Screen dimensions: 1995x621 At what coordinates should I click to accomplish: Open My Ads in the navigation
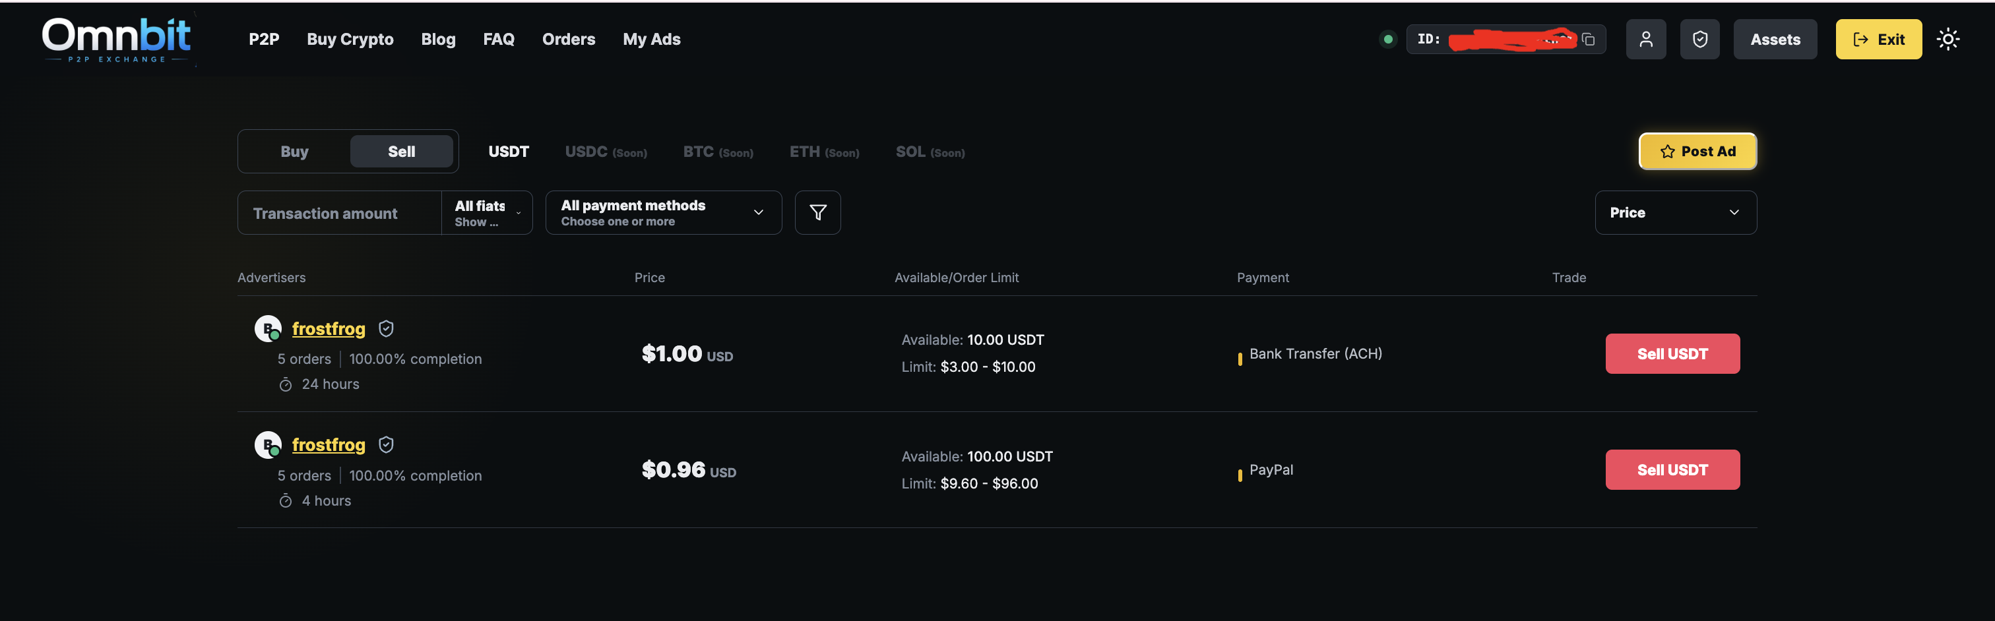click(651, 40)
